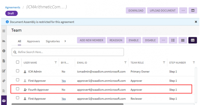This screenshot has width=200, height=105.
Task: Click the BY R... column header
Action: coord(65,63)
